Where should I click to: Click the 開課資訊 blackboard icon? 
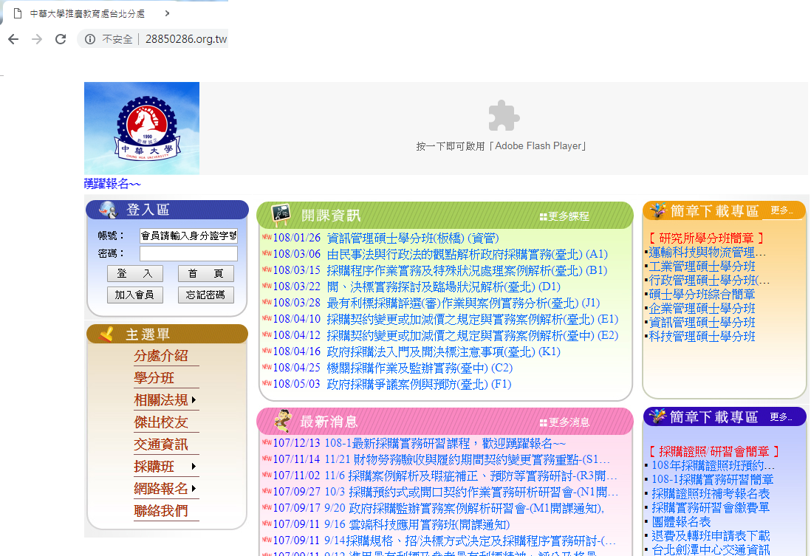pos(281,215)
